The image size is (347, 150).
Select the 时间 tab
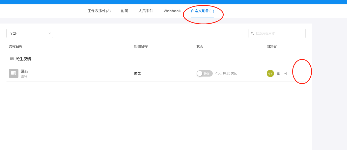pos(124,11)
